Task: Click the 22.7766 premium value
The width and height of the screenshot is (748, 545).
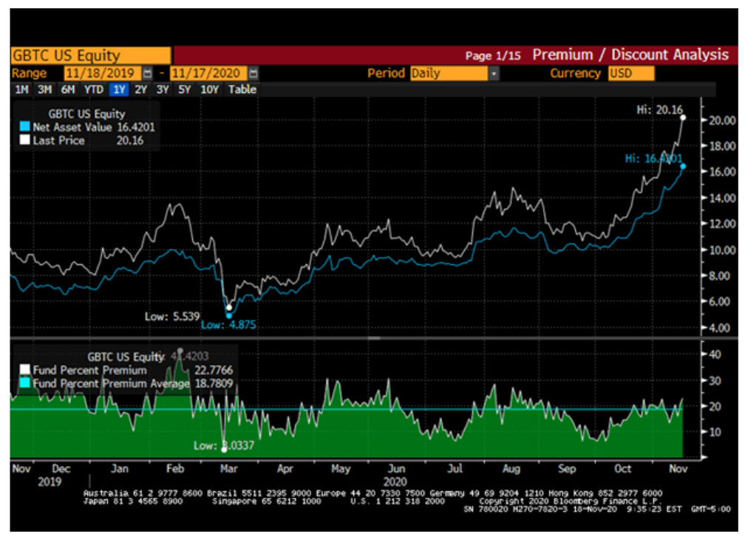Action: point(214,371)
